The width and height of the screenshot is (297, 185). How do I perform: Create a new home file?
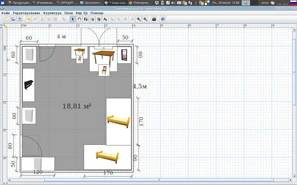(7, 19)
